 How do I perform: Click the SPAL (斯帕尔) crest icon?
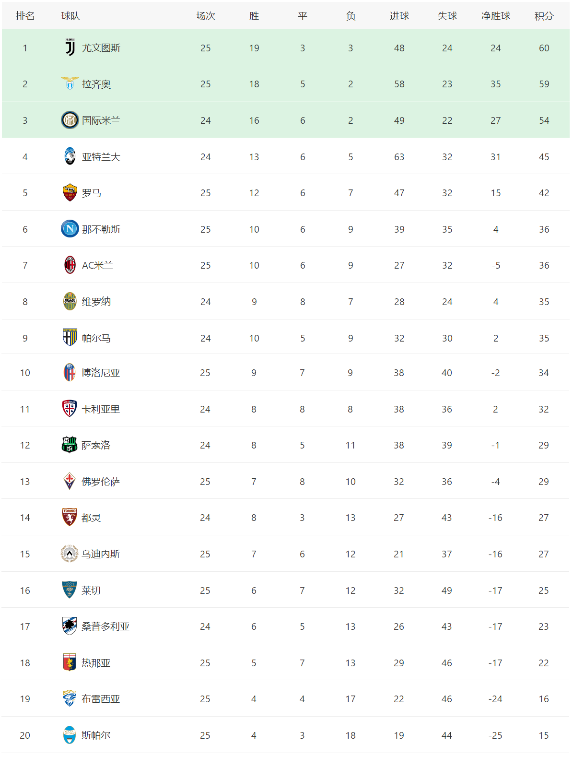(x=70, y=735)
